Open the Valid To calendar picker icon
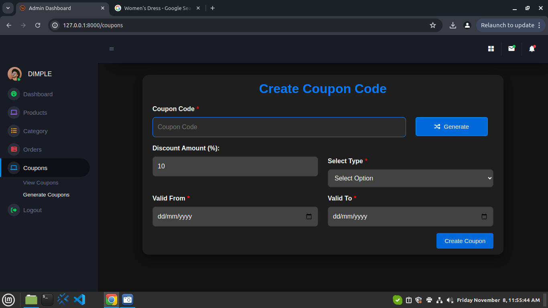Viewport: 548px width, 308px height. (x=484, y=217)
